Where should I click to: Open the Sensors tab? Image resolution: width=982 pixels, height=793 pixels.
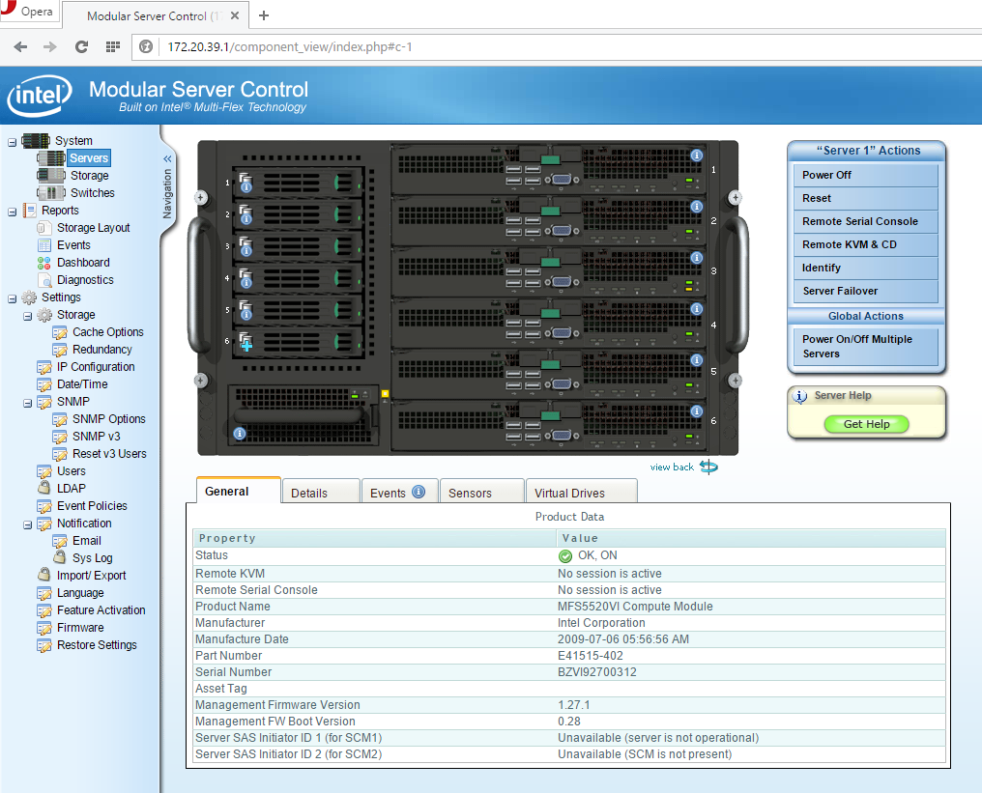click(x=482, y=492)
